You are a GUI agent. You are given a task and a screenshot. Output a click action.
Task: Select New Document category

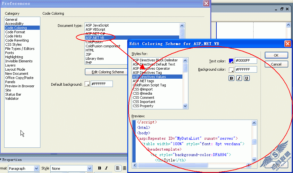[x=17, y=74]
